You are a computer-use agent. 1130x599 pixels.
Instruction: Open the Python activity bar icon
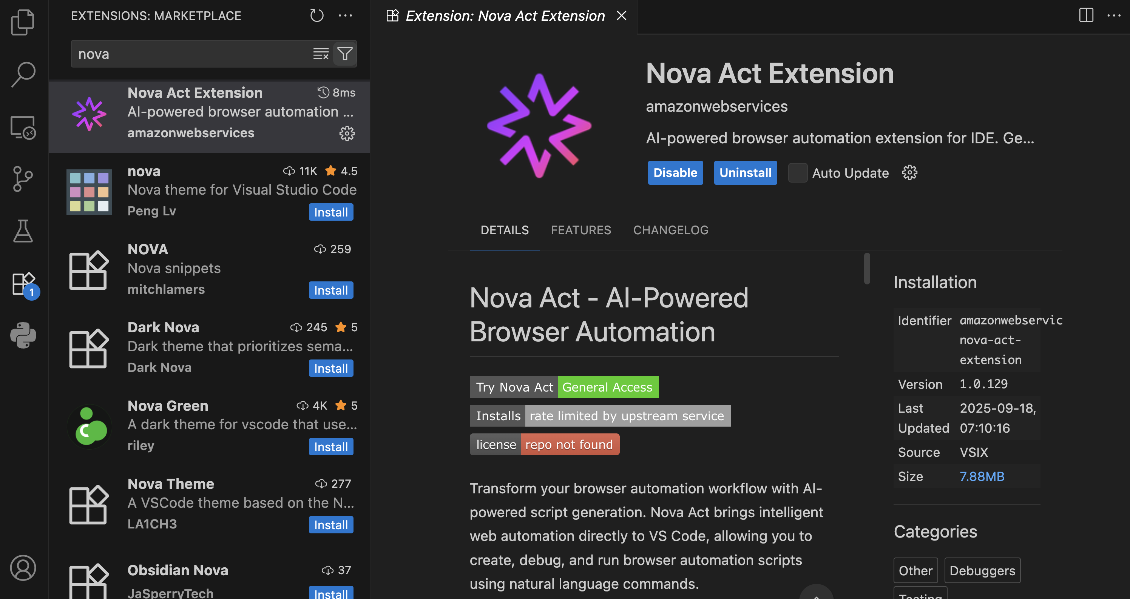(x=23, y=335)
